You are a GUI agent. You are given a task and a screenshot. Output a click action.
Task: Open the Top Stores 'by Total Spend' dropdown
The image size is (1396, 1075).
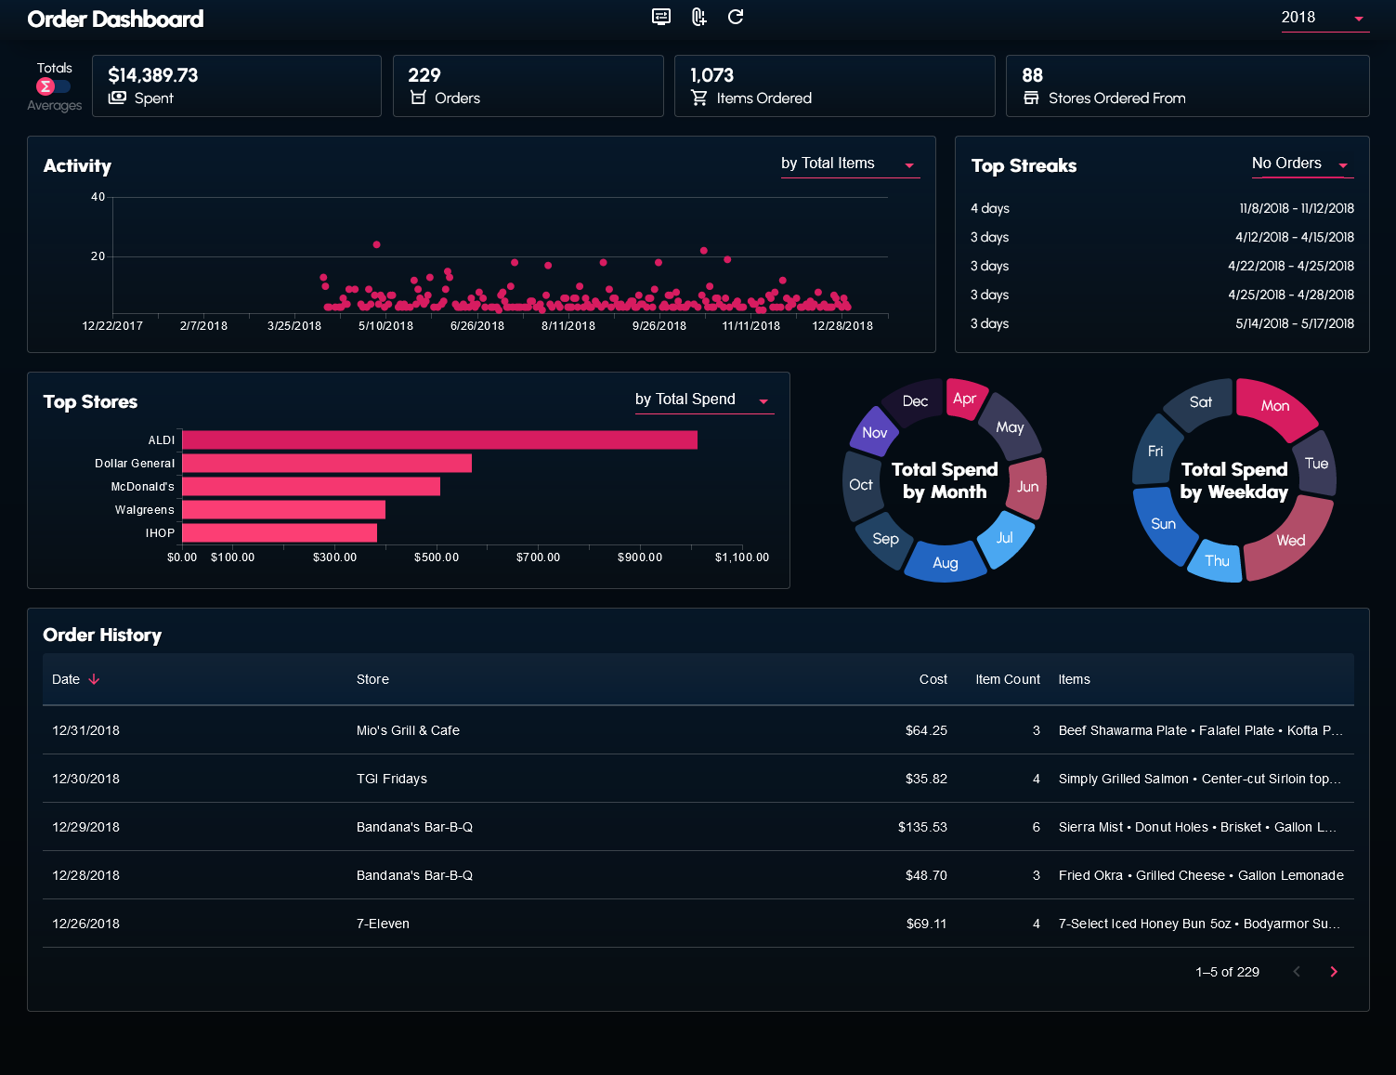click(x=703, y=400)
